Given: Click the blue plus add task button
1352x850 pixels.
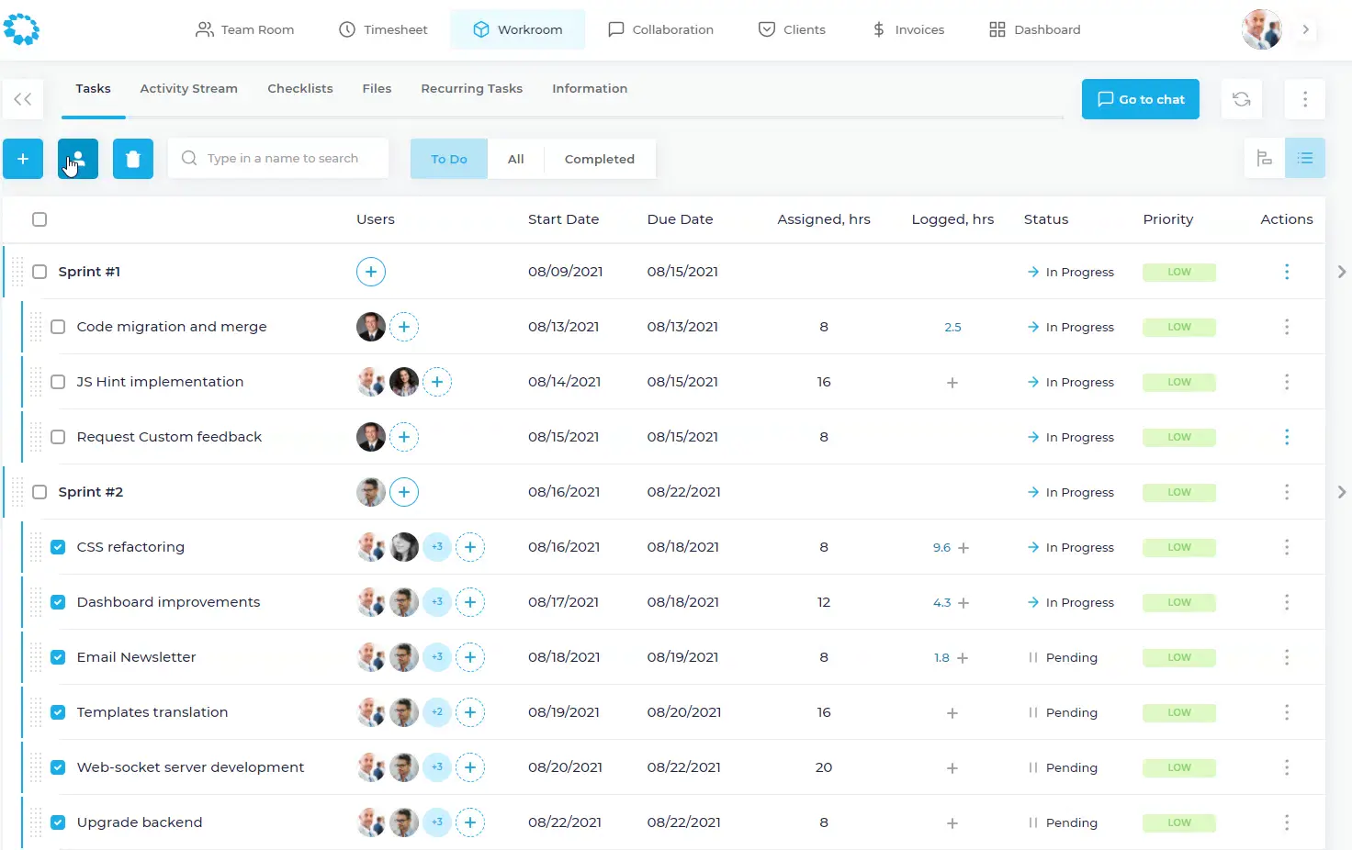Looking at the screenshot, I should [23, 159].
